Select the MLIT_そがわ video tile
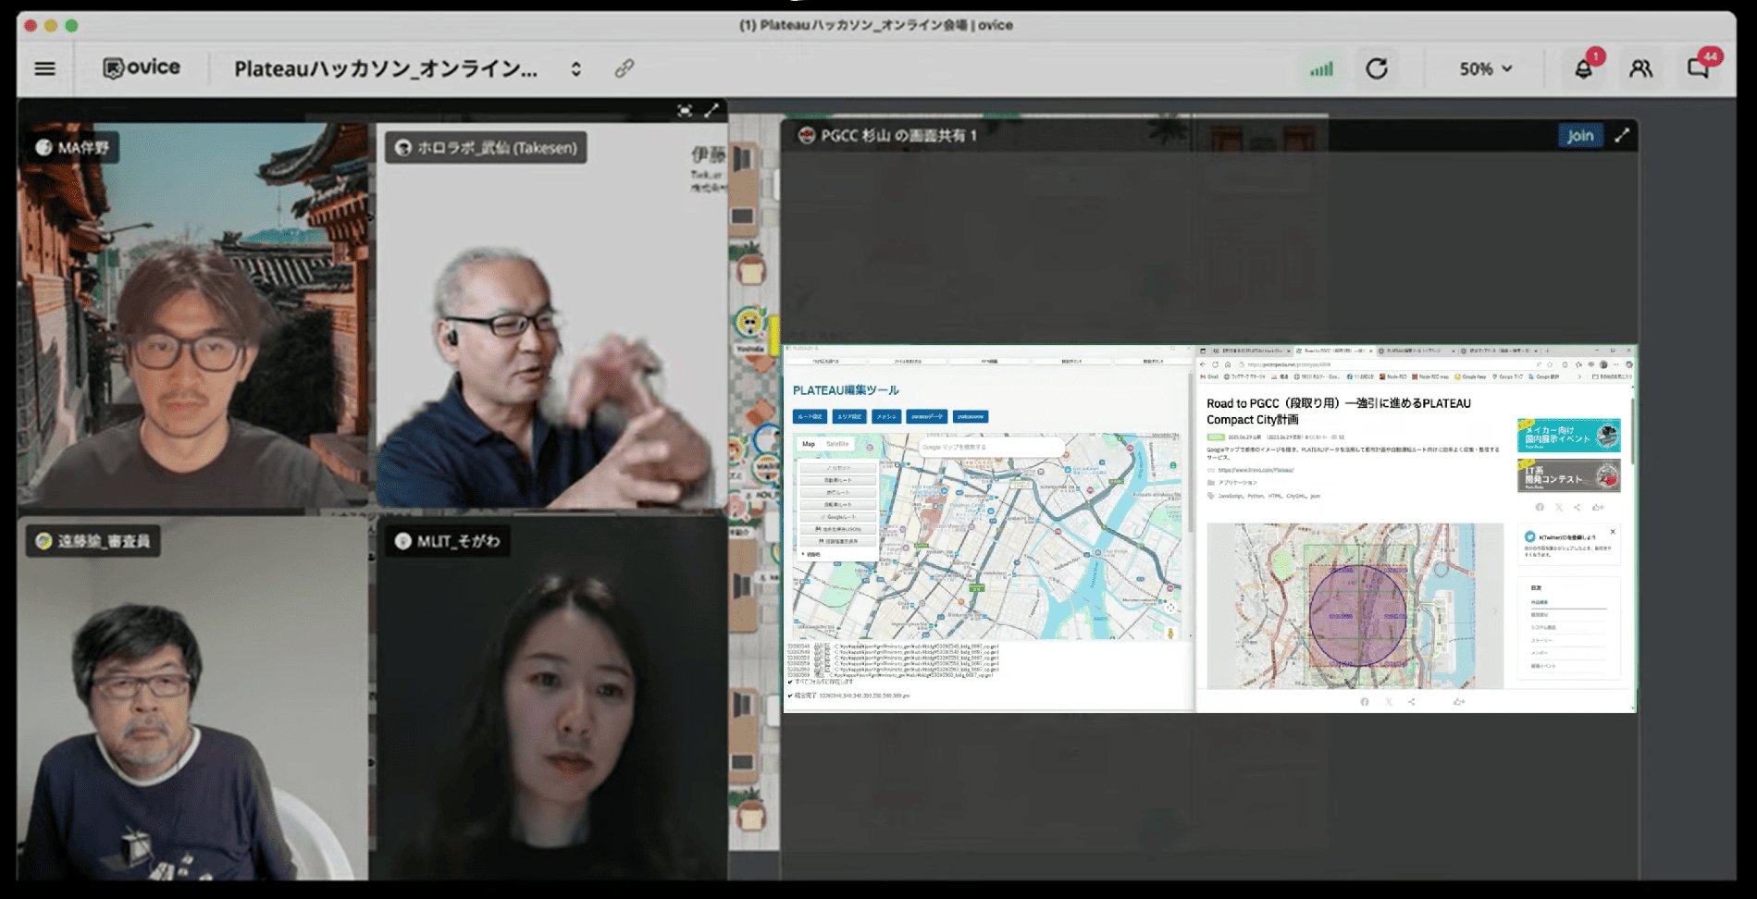This screenshot has height=899, width=1757. coord(551,698)
